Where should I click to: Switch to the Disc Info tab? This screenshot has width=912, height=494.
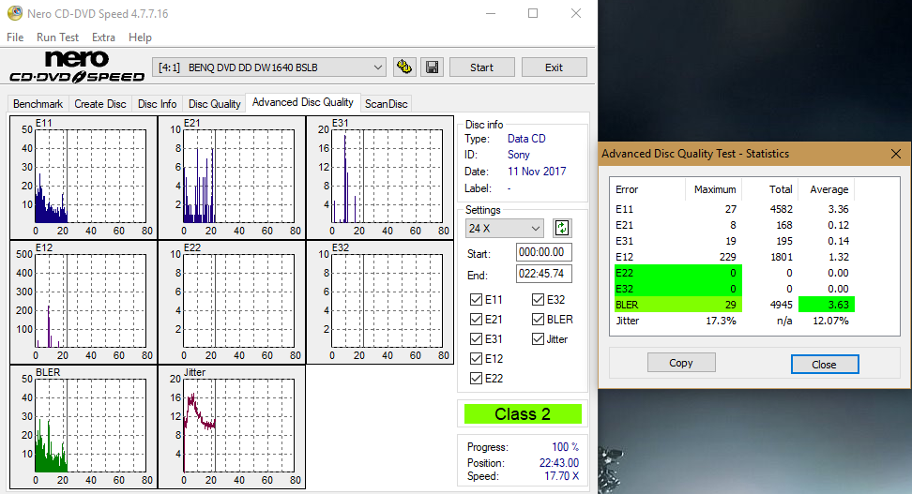tap(157, 104)
